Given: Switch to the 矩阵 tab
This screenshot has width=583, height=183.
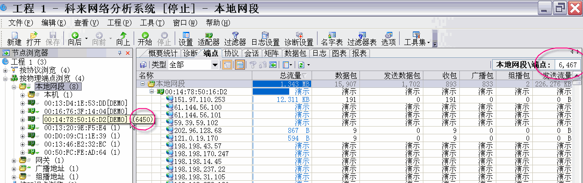Looking at the screenshot, I should (271, 53).
